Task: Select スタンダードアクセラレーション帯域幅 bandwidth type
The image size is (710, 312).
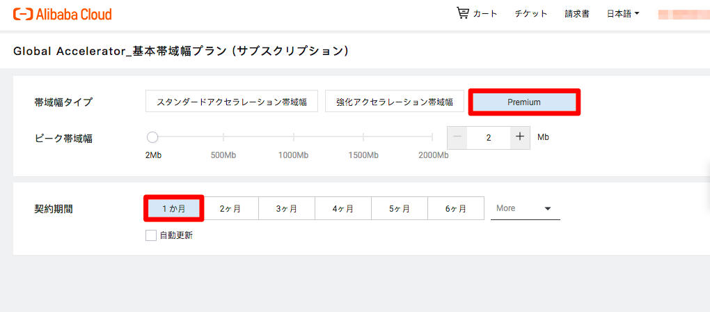Action: [x=232, y=102]
